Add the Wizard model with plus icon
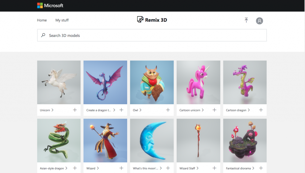This screenshot has width=305, height=173. 121,168
